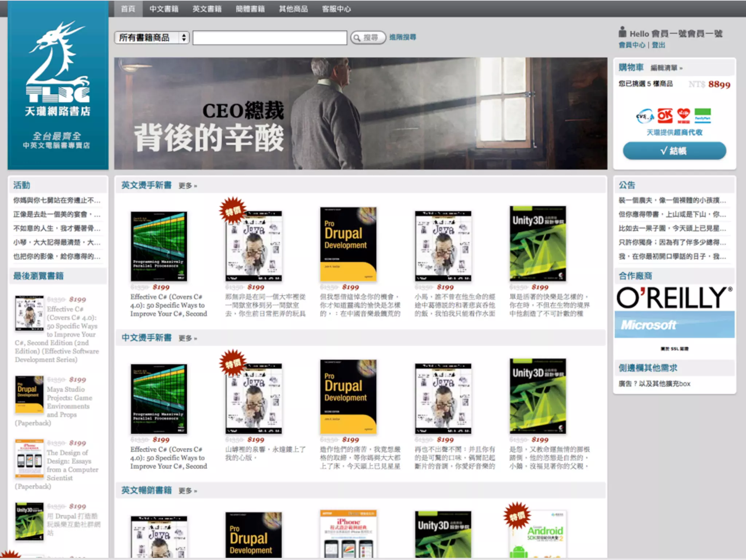Focus the book search text field
This screenshot has height=560, width=746.
click(270, 38)
